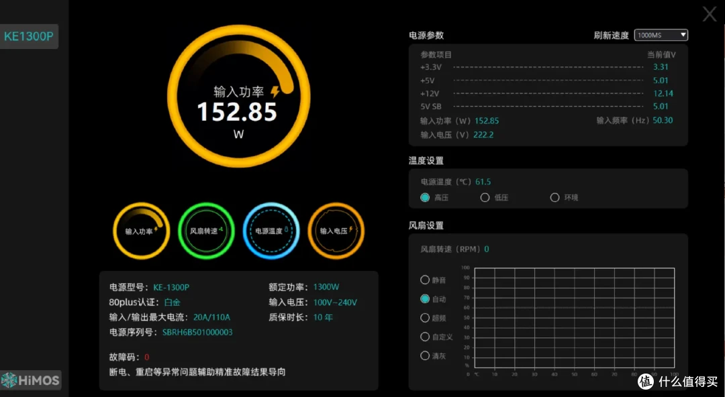Click the fault code value 0
The image size is (725, 397).
(x=147, y=357)
